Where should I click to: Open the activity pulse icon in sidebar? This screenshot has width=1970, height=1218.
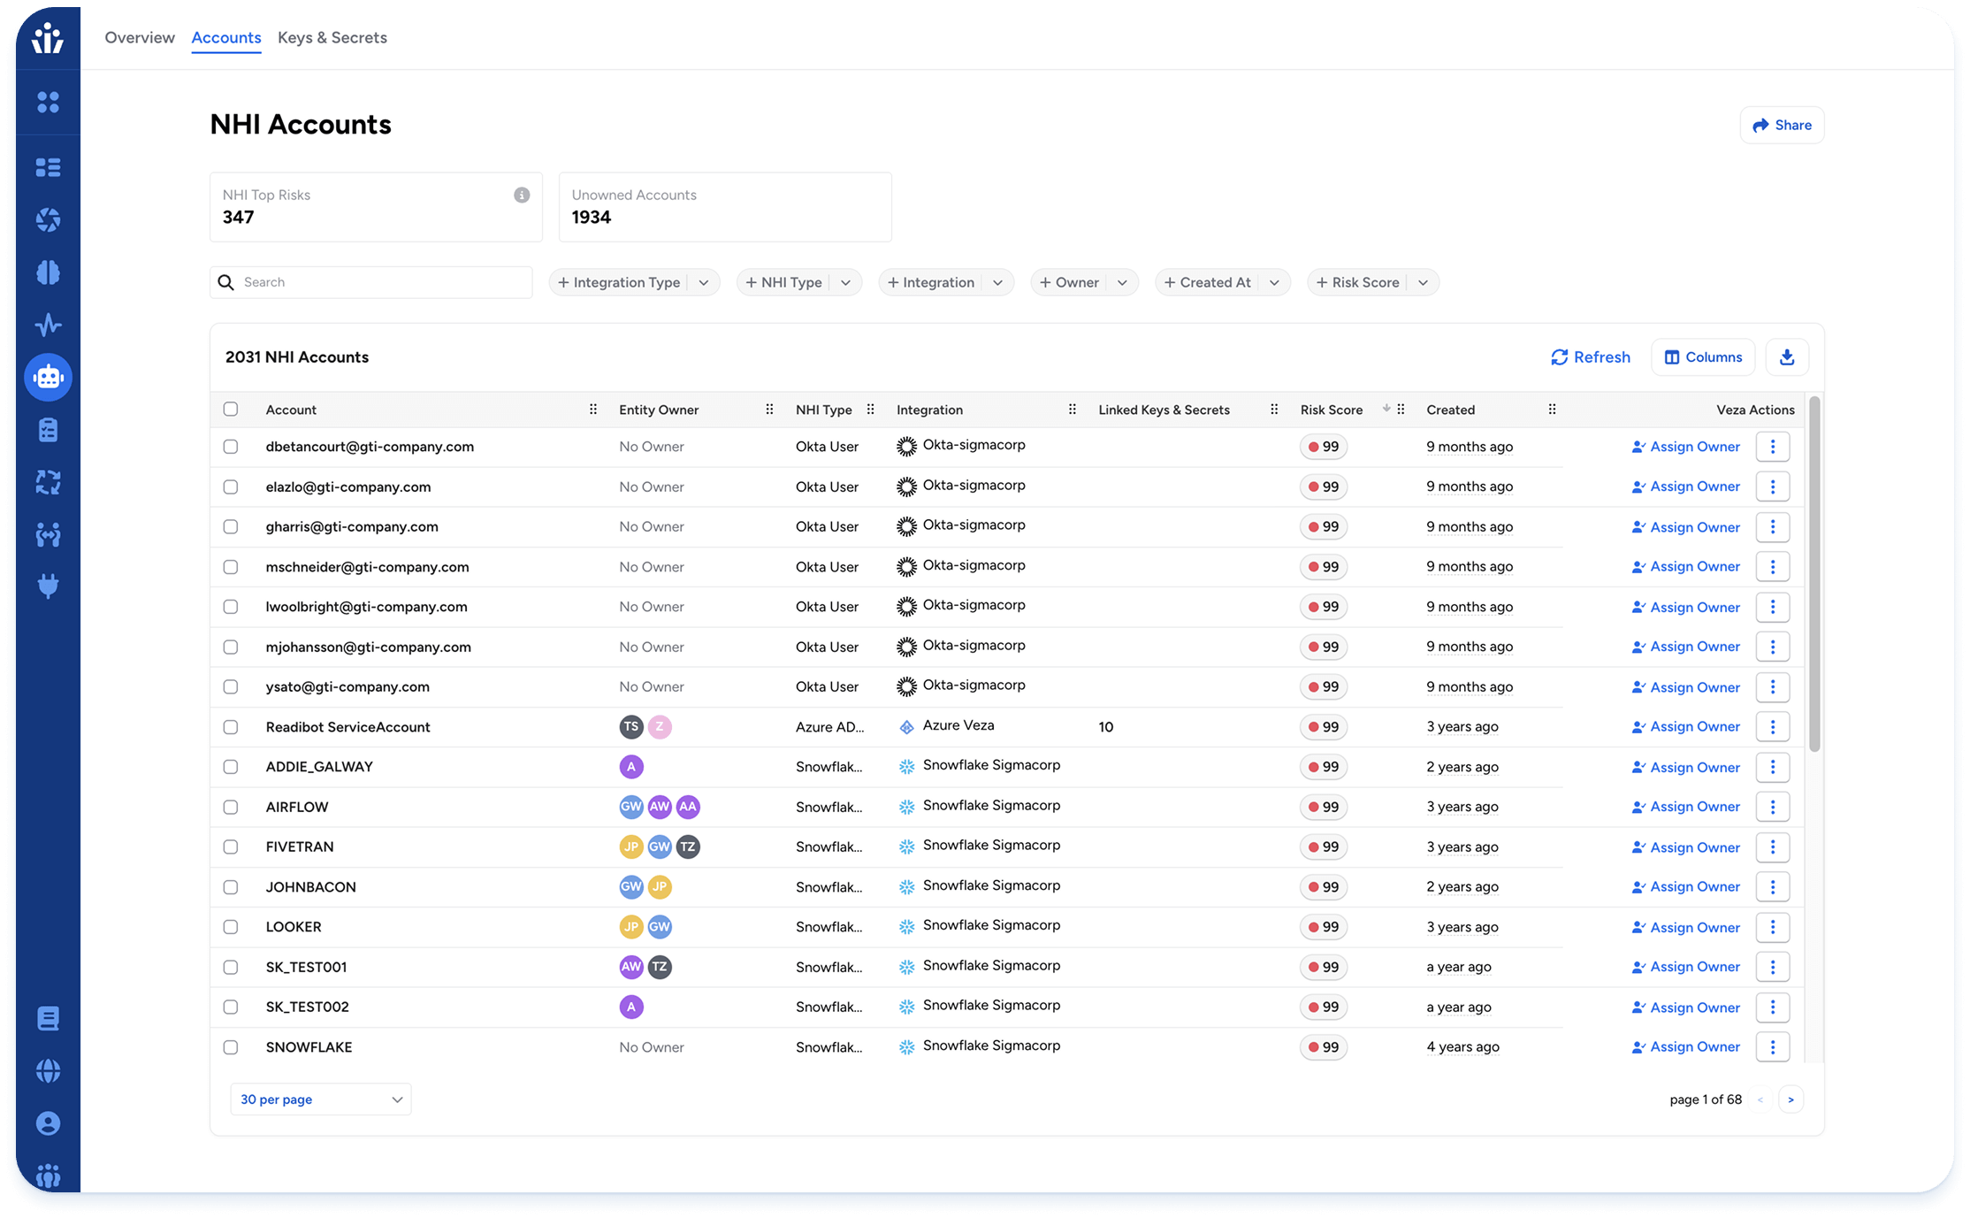(x=48, y=325)
